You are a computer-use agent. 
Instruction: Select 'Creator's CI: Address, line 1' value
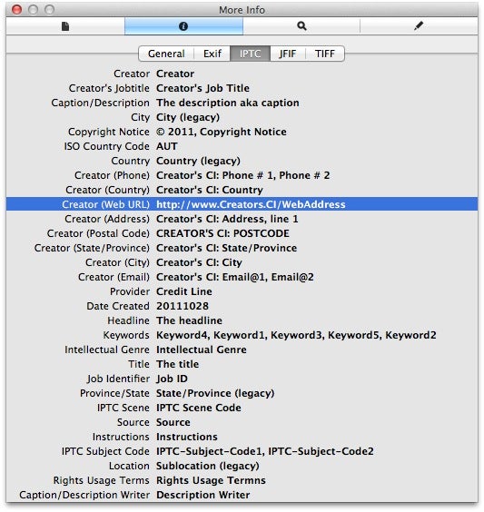(x=227, y=219)
